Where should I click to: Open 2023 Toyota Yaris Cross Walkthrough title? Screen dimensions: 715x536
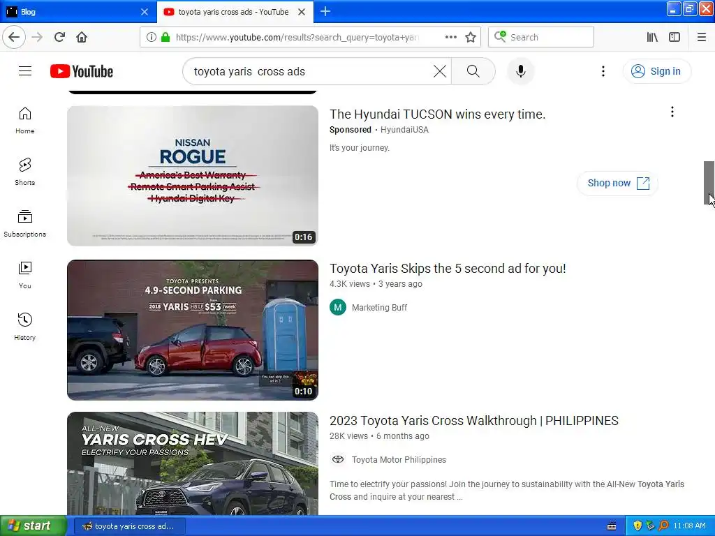tap(474, 421)
